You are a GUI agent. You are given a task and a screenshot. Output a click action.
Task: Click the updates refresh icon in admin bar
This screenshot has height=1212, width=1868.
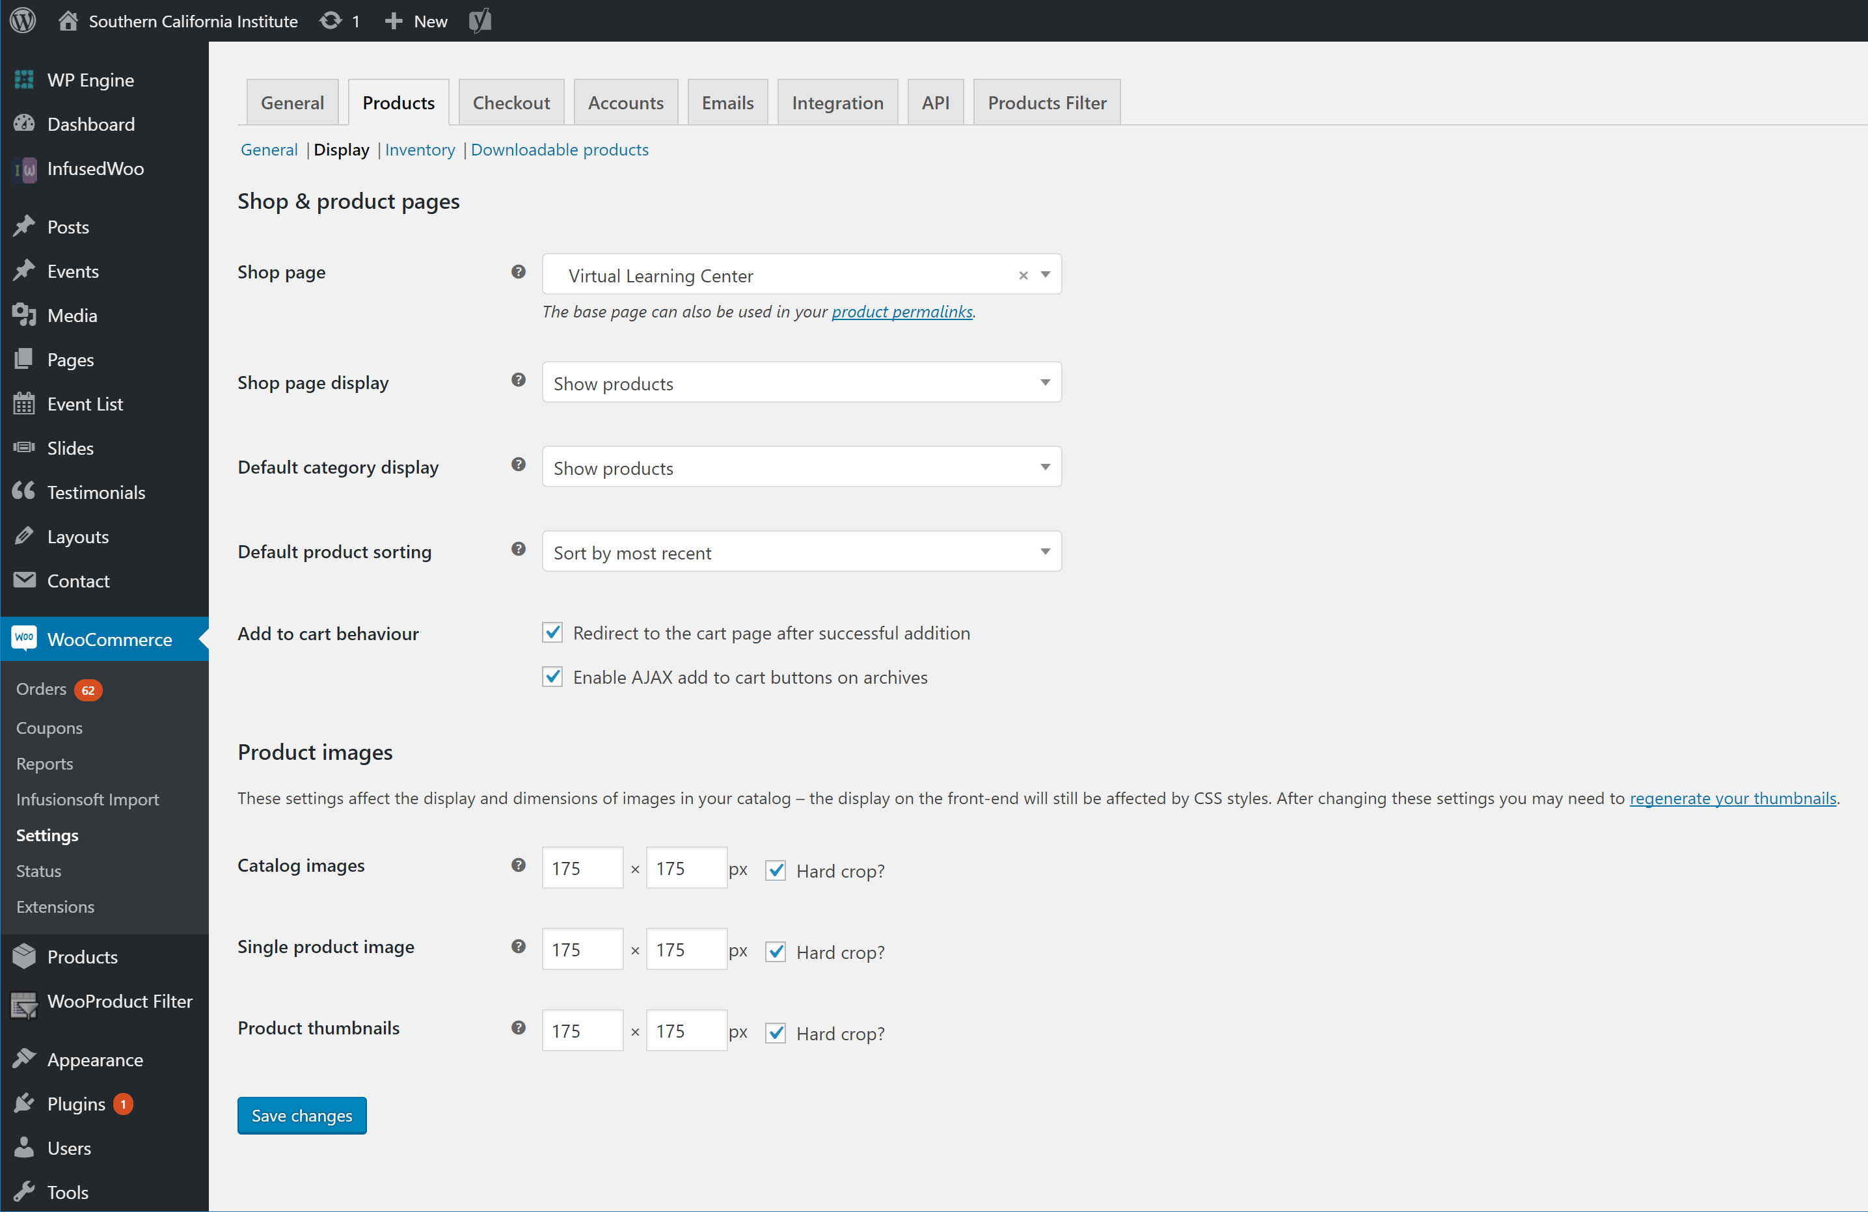(x=331, y=20)
